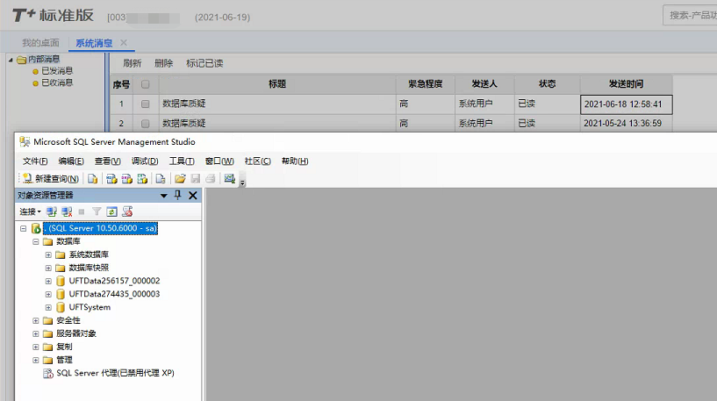This screenshot has height=401, width=717.
Task: Open the 社区(C) menu
Action: pos(257,161)
